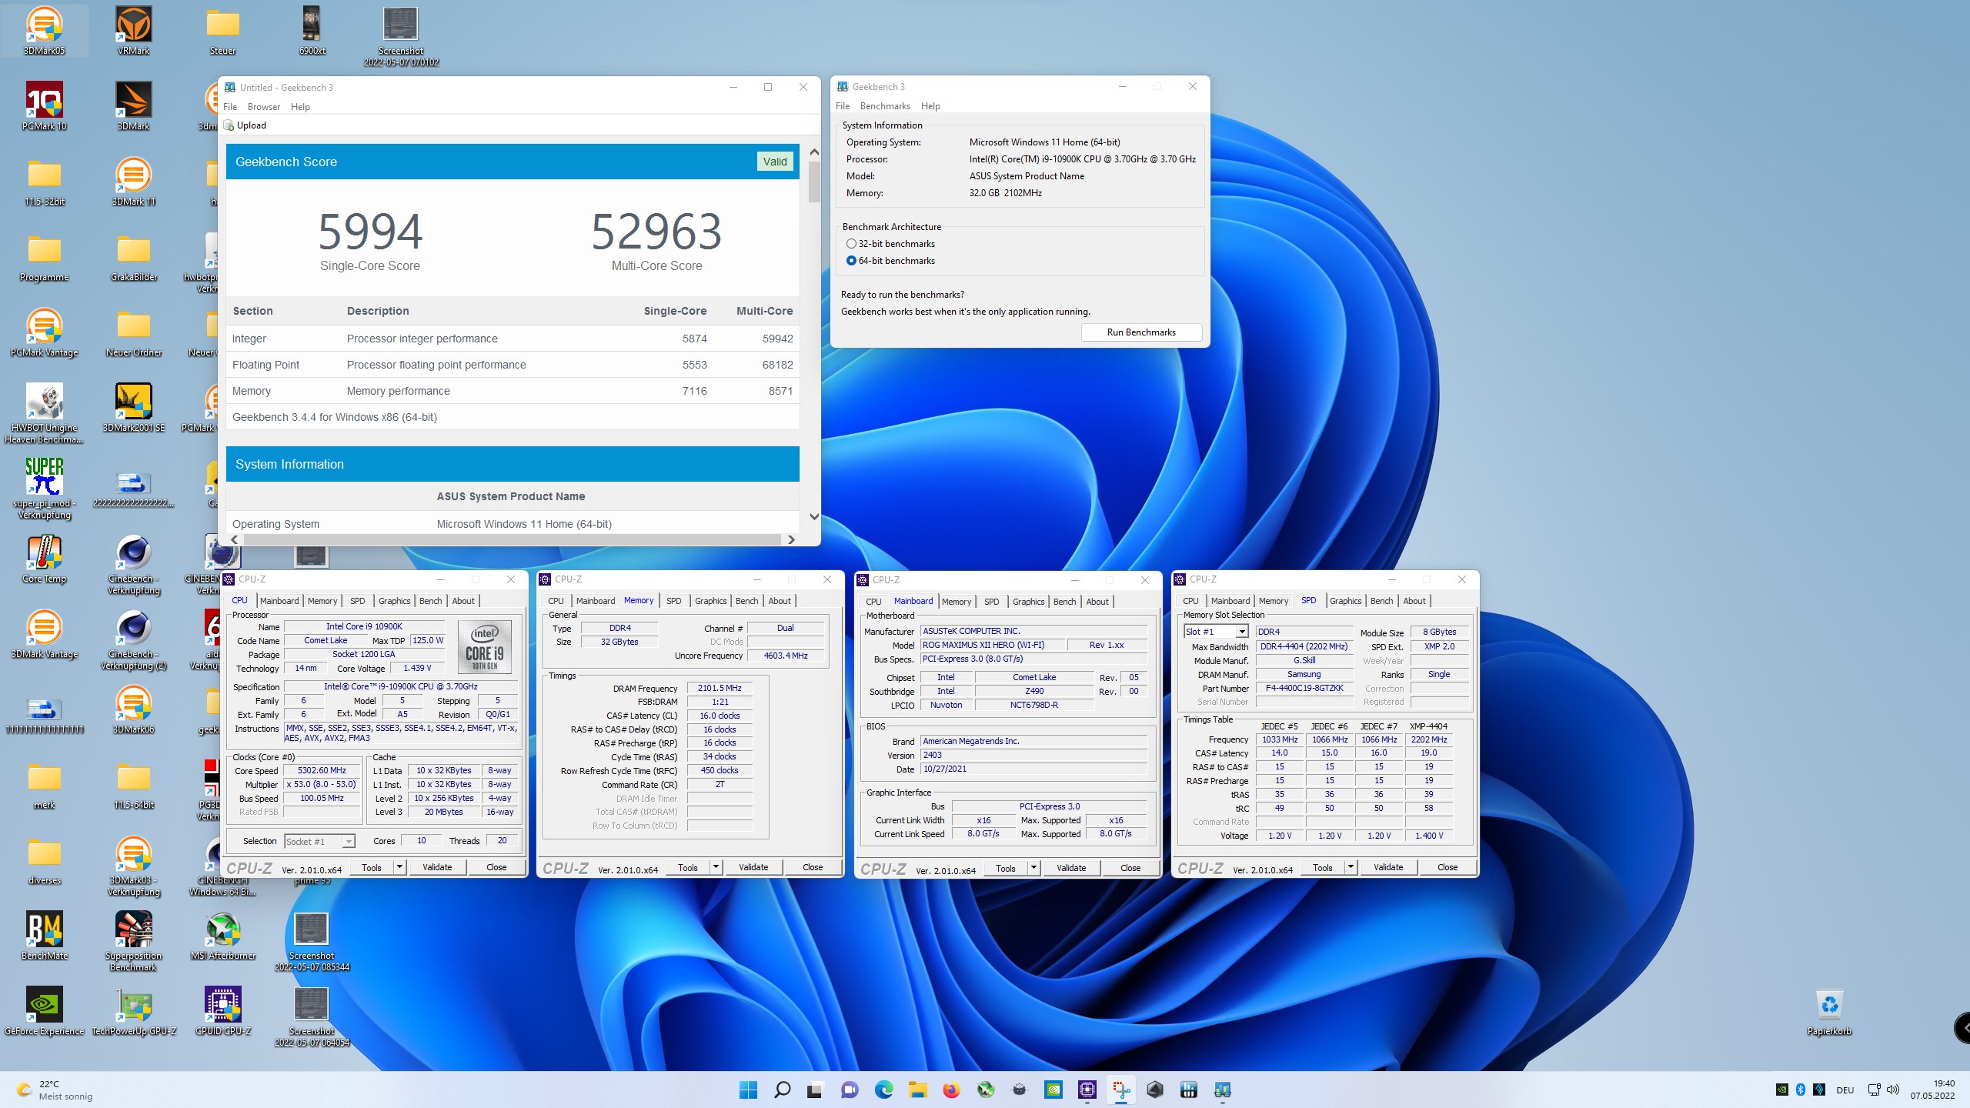Open the Screenshot 2022-05-07 085344 thumbnail
Viewport: 1970px width, 1108px height.
coord(312,941)
